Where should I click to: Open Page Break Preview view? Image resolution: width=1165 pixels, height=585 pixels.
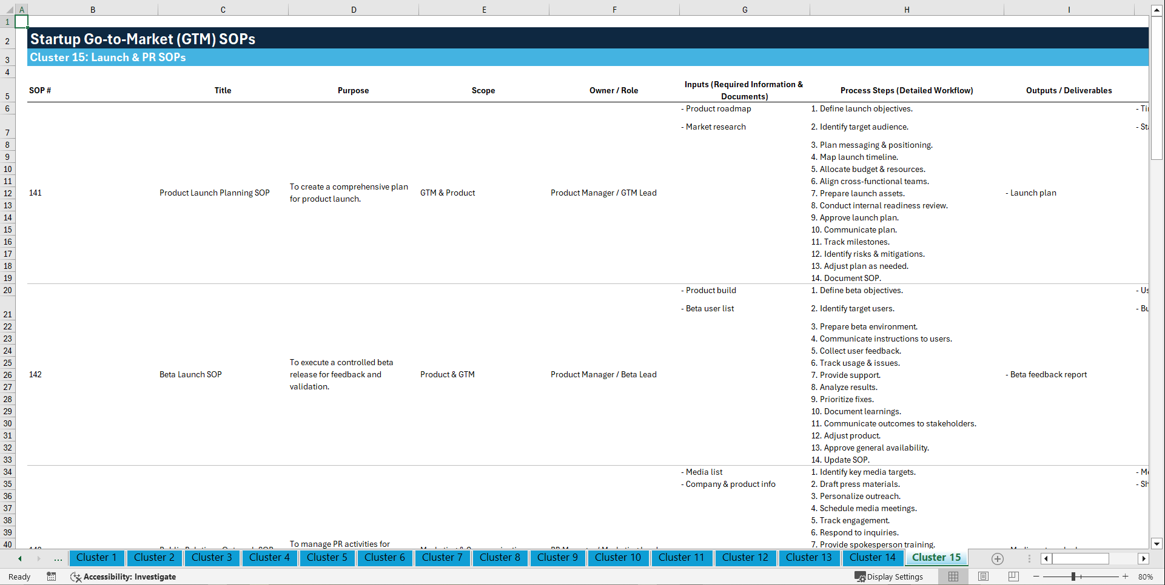1013,577
